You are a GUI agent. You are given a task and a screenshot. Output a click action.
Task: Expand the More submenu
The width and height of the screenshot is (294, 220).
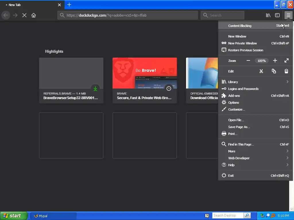[x=255, y=151]
